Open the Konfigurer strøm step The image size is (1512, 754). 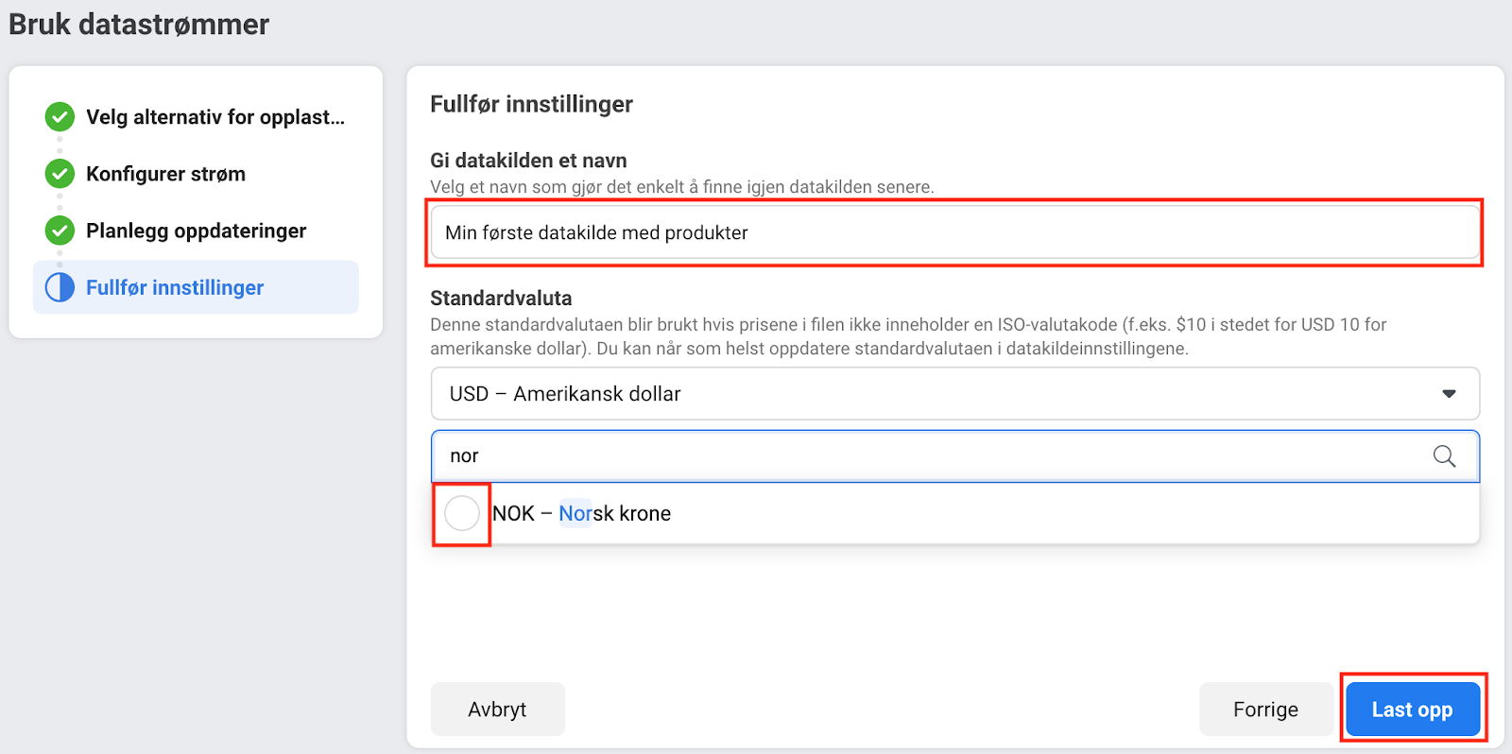point(165,174)
